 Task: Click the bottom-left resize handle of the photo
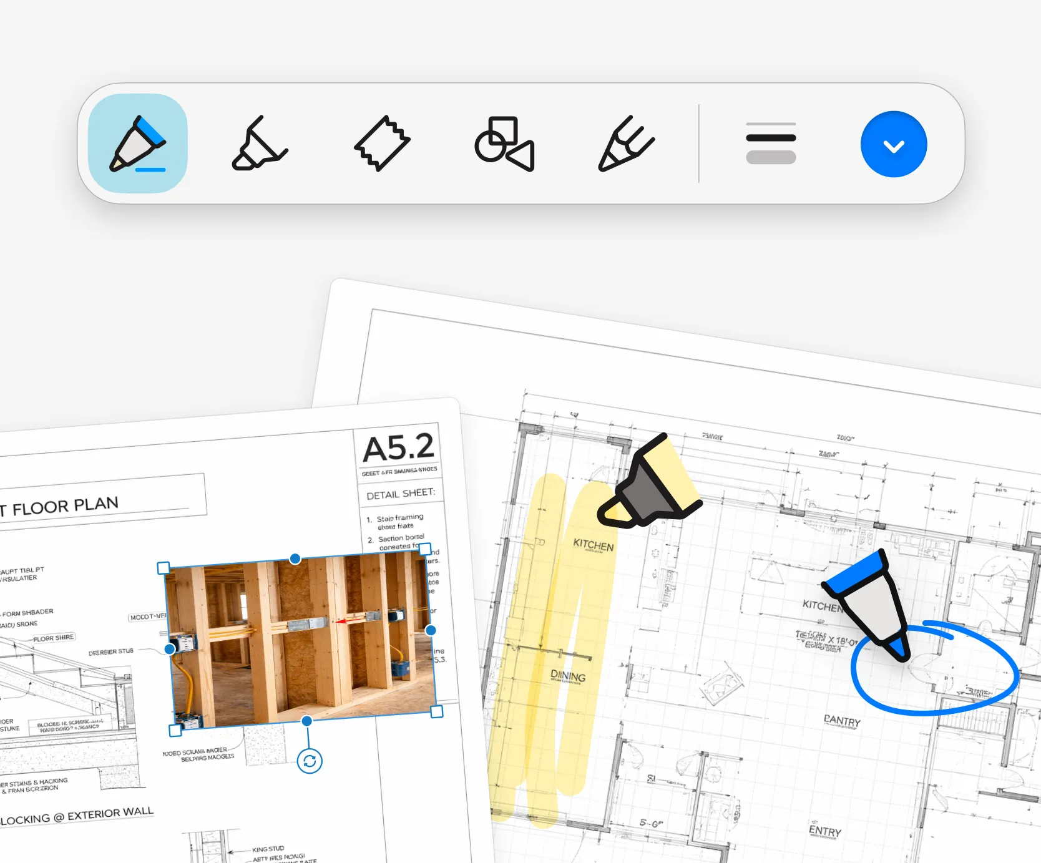[x=175, y=730]
